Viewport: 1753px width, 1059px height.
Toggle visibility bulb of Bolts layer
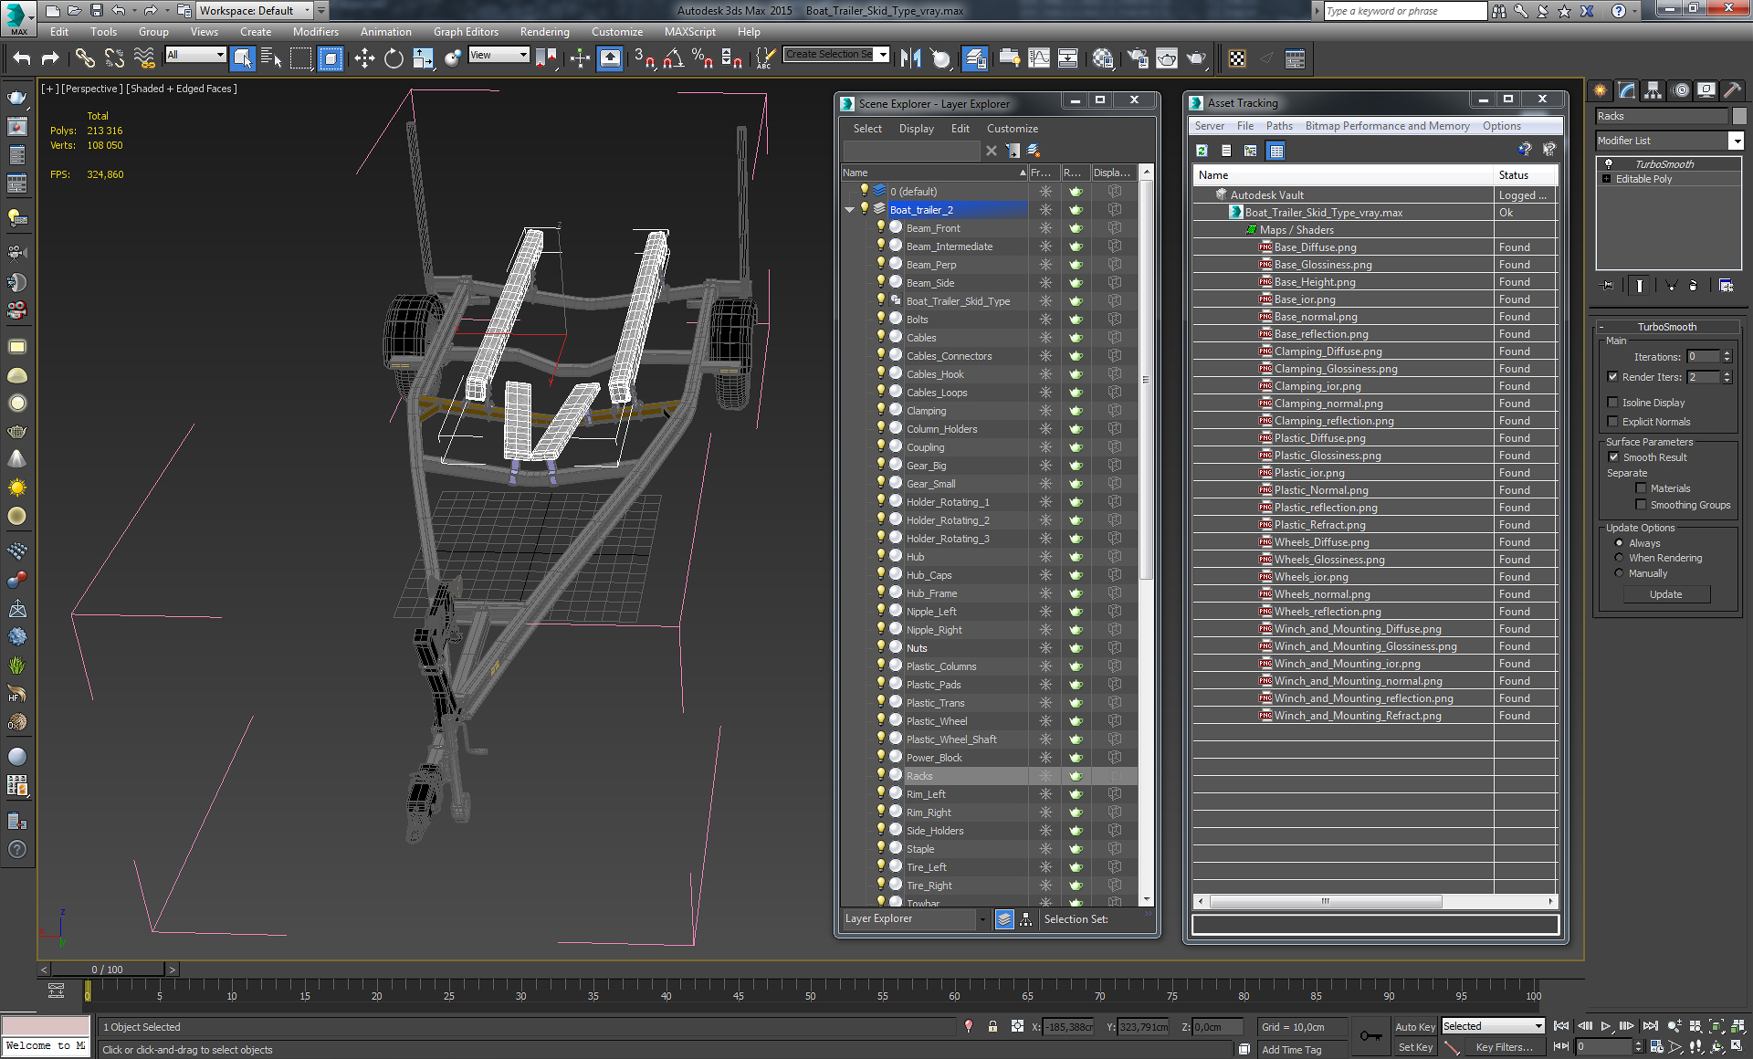point(881,318)
